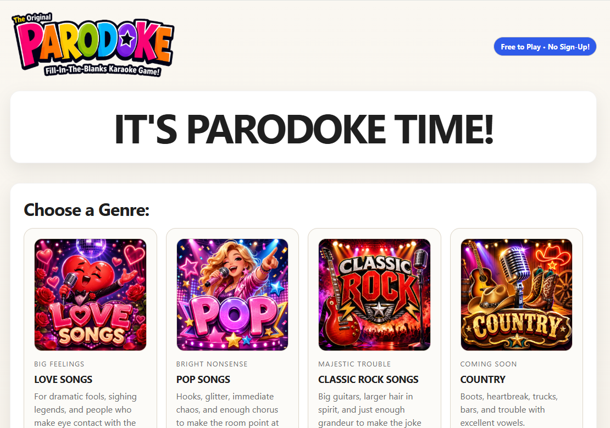Viewport: 610px width, 428px height.
Task: Select the LOVE SONGS title
Action: coord(63,379)
